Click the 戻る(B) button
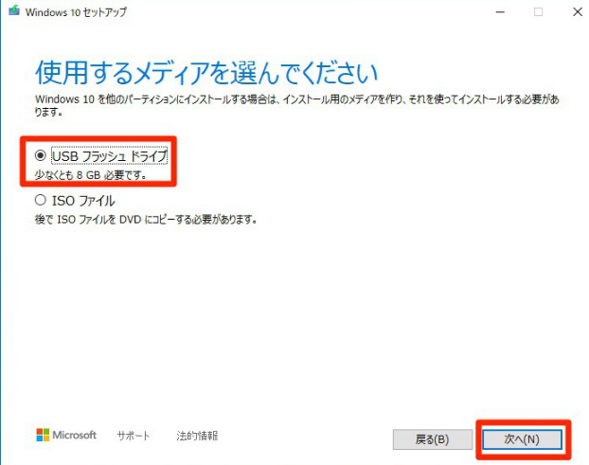 (433, 439)
